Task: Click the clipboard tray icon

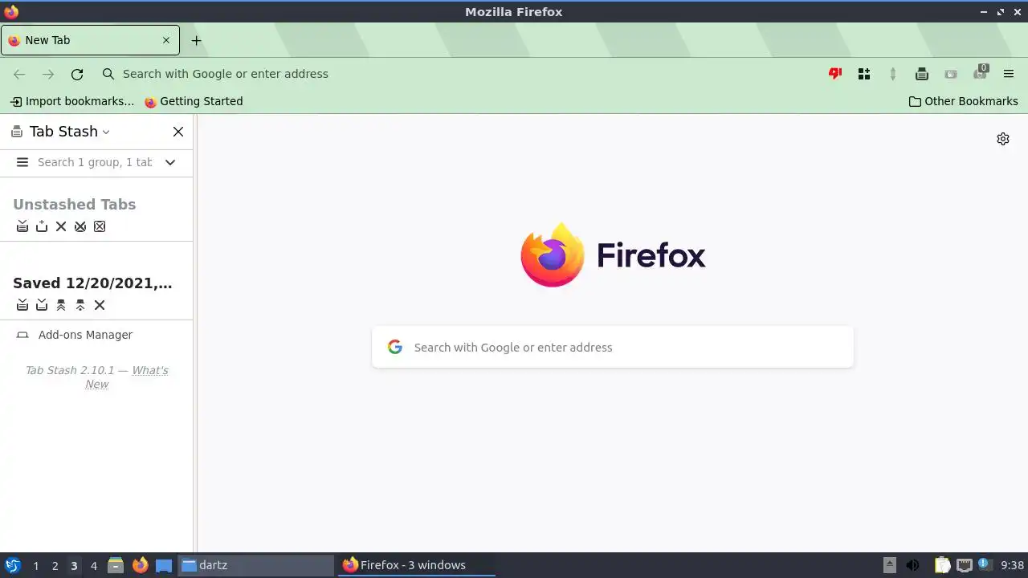Action: point(943,565)
